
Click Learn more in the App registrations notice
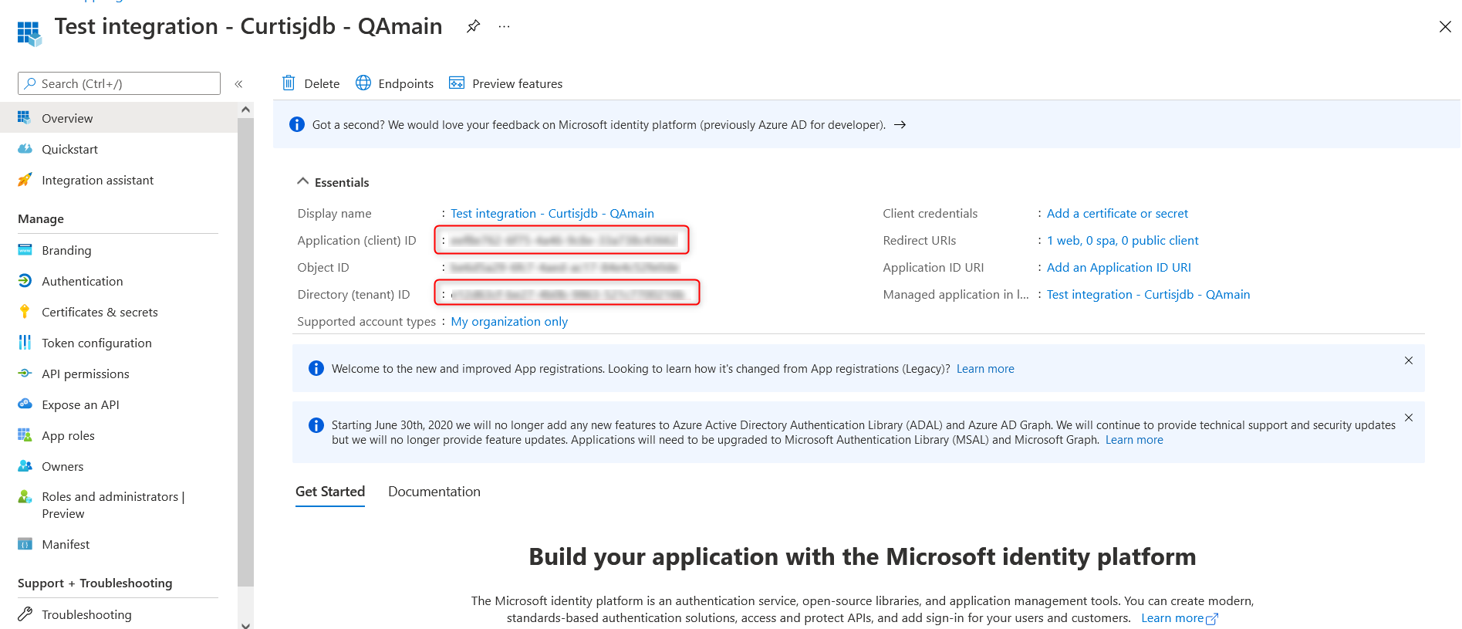tap(985, 369)
